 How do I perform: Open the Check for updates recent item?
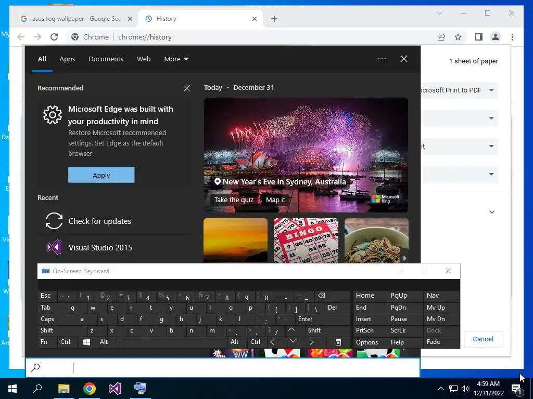point(114,221)
